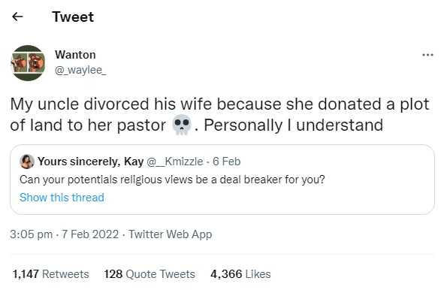Click the quoted question about potentials religious views
444x290 pixels.
click(172, 180)
